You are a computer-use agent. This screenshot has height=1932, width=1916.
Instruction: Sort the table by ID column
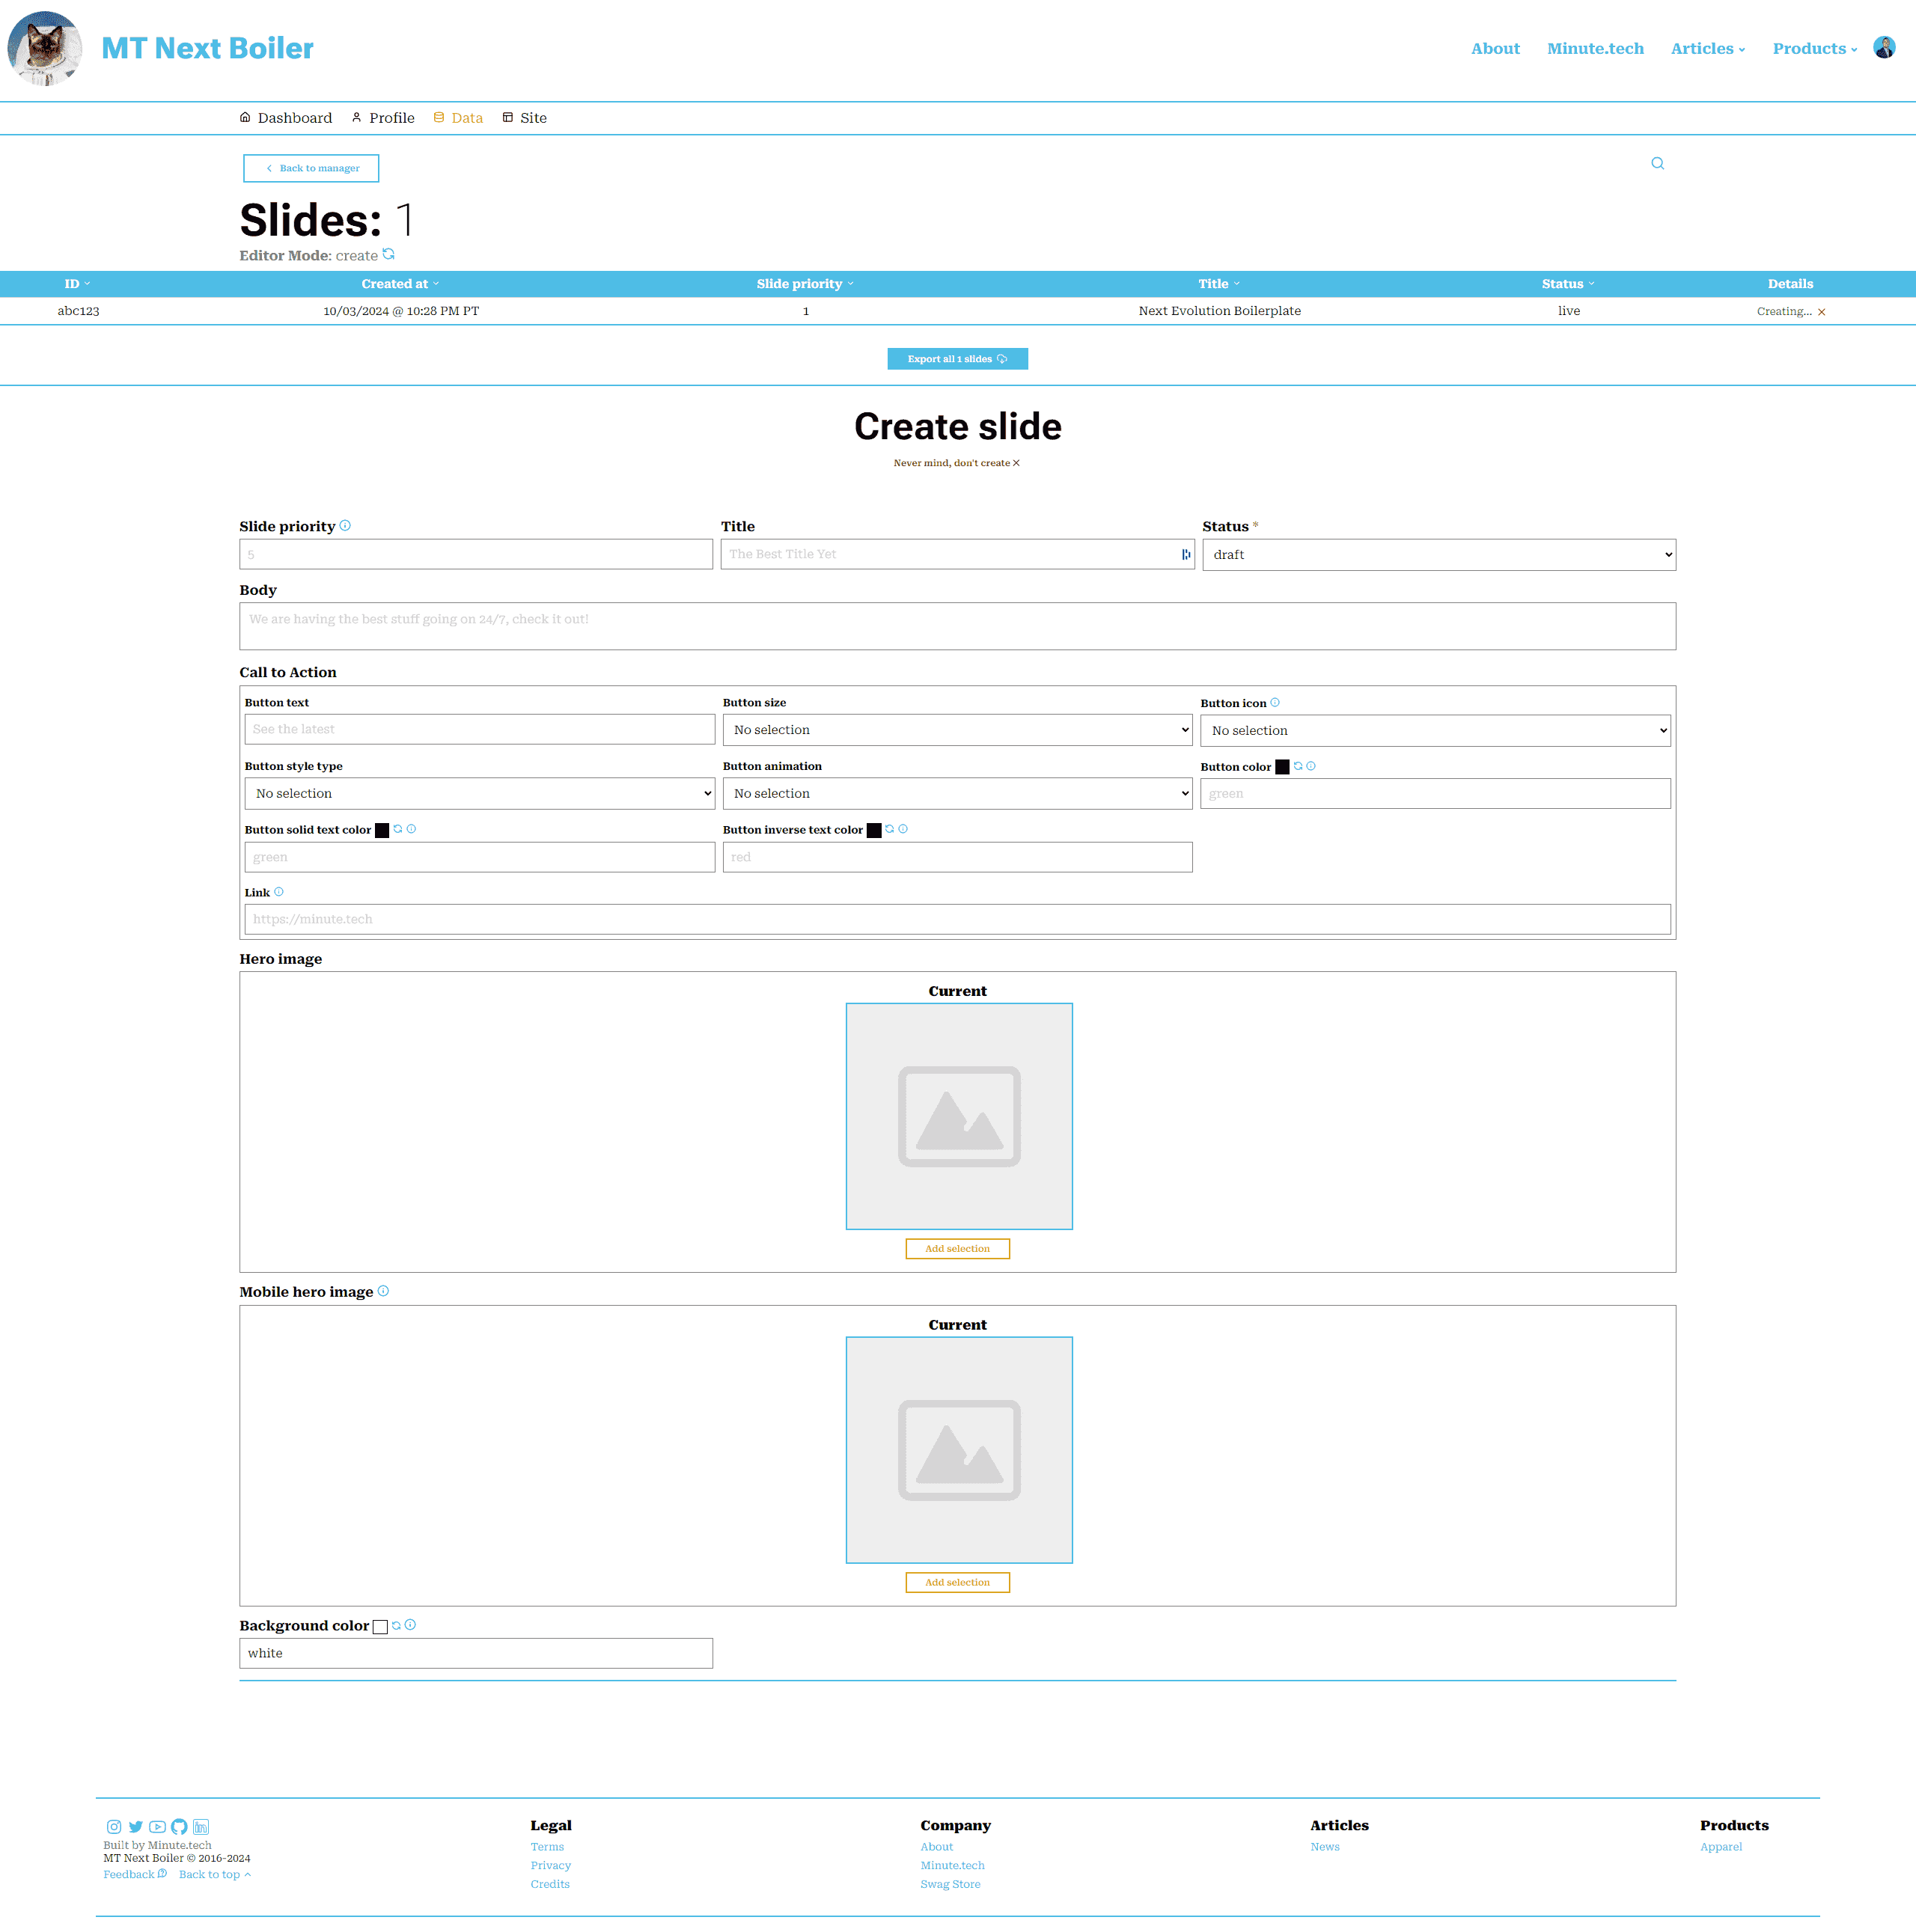[x=77, y=284]
